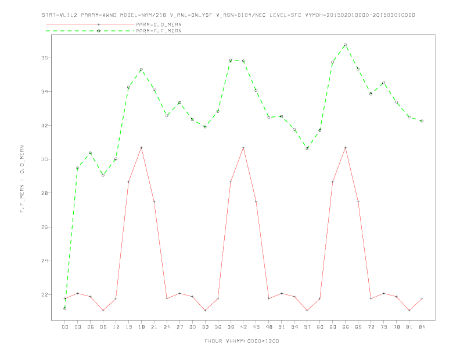Viewport: 460px width, 356px height.
Task: Click the chart title text starting STAT=VL1L2
Action: pos(228,15)
